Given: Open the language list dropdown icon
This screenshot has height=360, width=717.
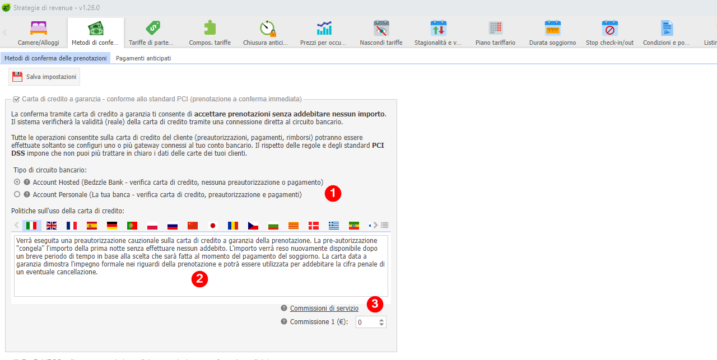Looking at the screenshot, I should [385, 225].
